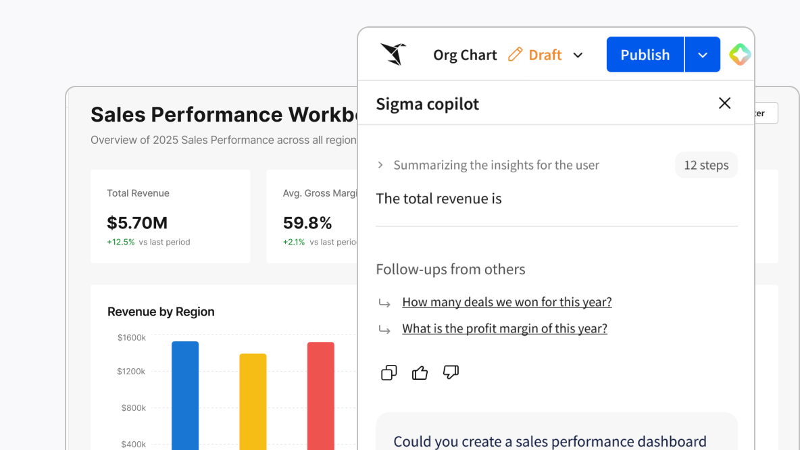Copy the copilot response
Viewport: 800px width, 450px height.
point(389,372)
